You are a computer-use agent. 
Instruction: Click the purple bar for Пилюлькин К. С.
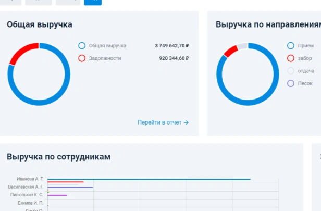click(57, 195)
